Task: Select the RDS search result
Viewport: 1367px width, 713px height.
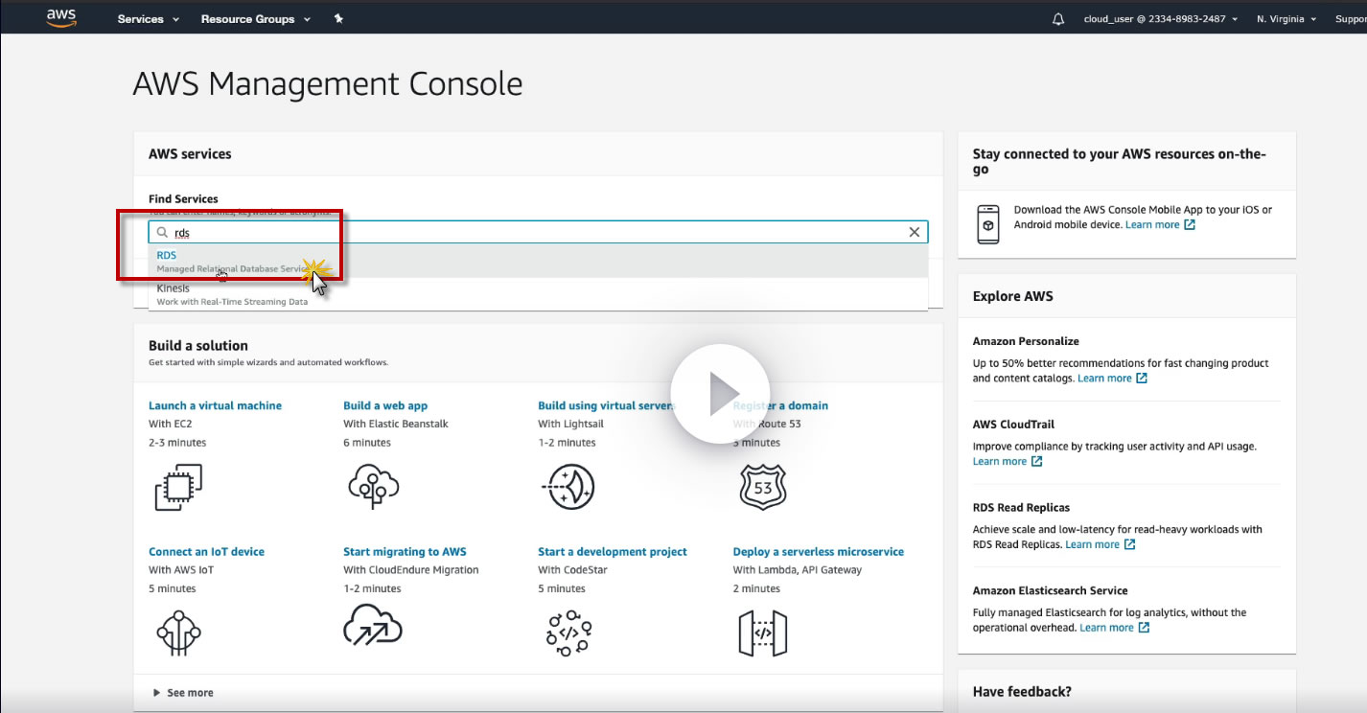Action: [x=538, y=262]
